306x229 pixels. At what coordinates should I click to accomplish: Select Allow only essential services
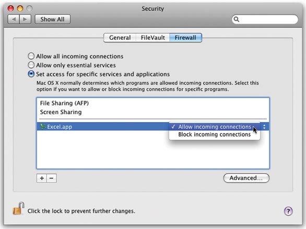(x=31, y=65)
